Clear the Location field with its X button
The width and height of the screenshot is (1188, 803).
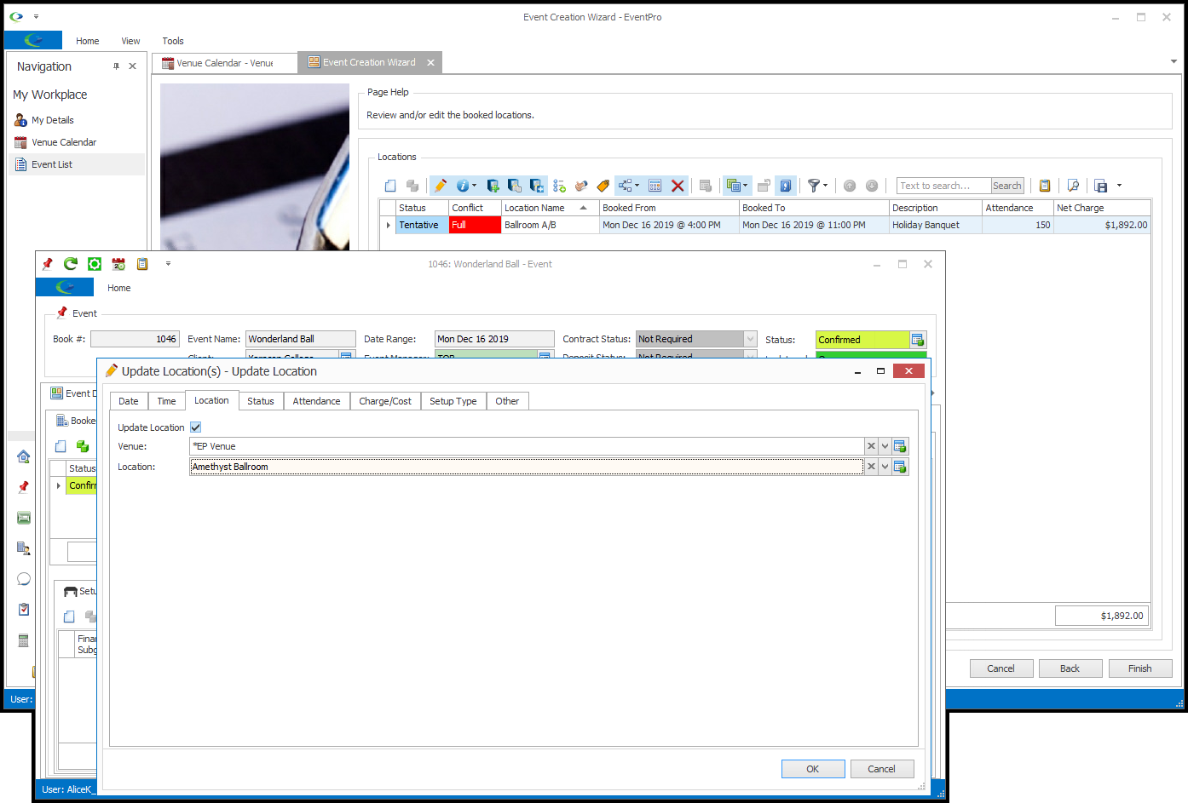pyautogui.click(x=871, y=467)
